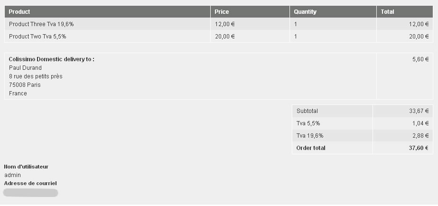Select the Tva 5,5% tax row label
The height and width of the screenshot is (206, 438).
pos(308,123)
